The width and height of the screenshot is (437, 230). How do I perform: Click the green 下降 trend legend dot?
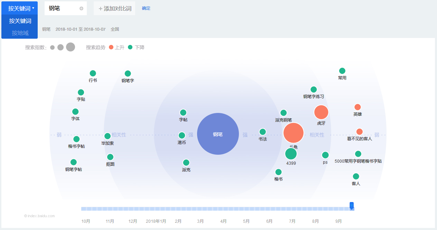click(130, 47)
